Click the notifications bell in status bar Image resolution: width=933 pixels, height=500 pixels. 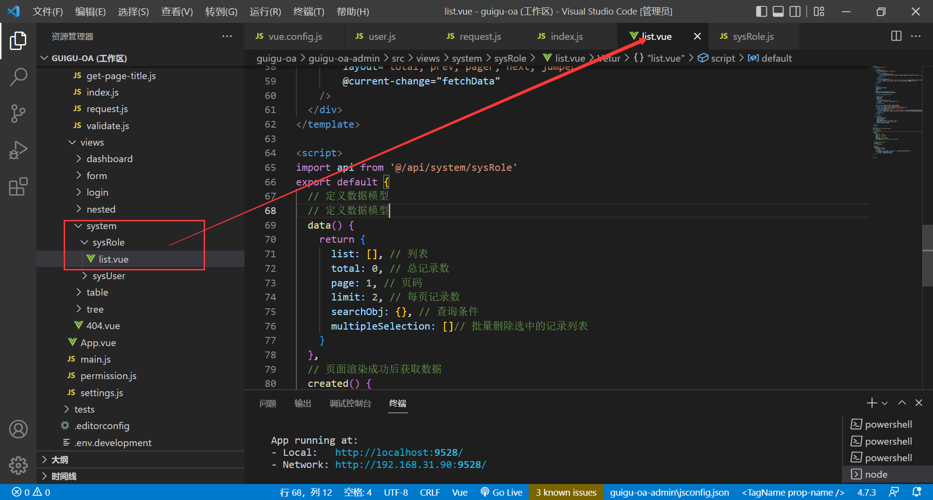(916, 492)
